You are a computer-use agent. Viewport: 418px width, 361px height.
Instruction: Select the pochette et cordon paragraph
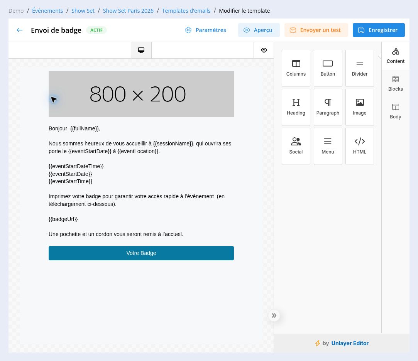(x=116, y=234)
